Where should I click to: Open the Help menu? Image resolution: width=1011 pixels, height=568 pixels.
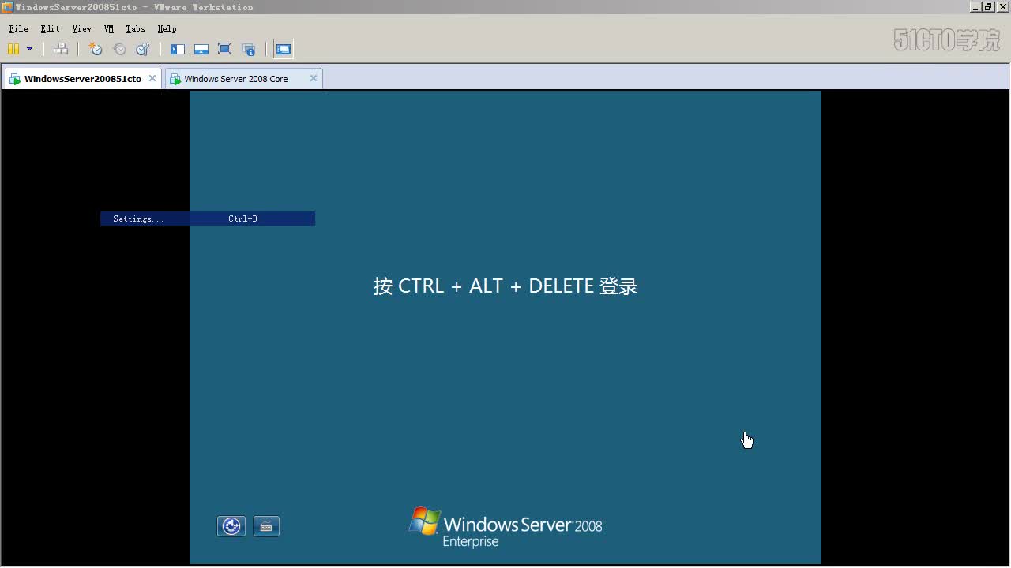point(167,28)
